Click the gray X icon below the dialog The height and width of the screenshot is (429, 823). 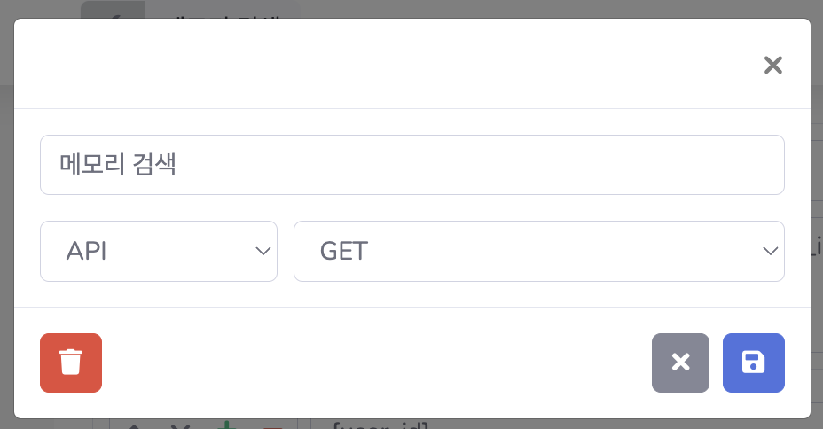click(x=180, y=425)
